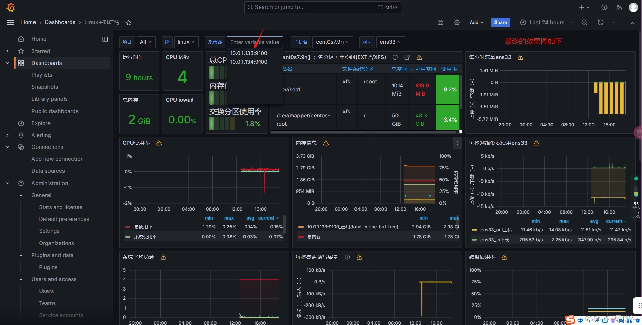Star the Linux主机详情 dashboard

(129, 23)
